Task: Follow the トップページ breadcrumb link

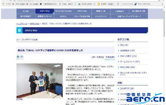Action: tap(22, 24)
